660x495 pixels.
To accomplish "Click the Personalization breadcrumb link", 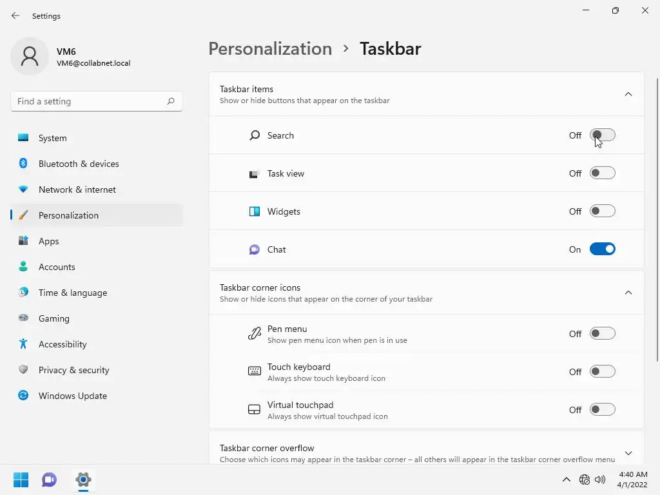I will click(270, 49).
